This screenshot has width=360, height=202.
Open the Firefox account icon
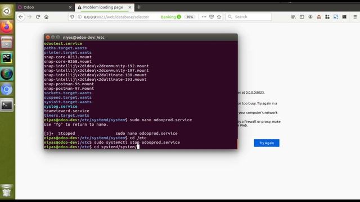310,17
